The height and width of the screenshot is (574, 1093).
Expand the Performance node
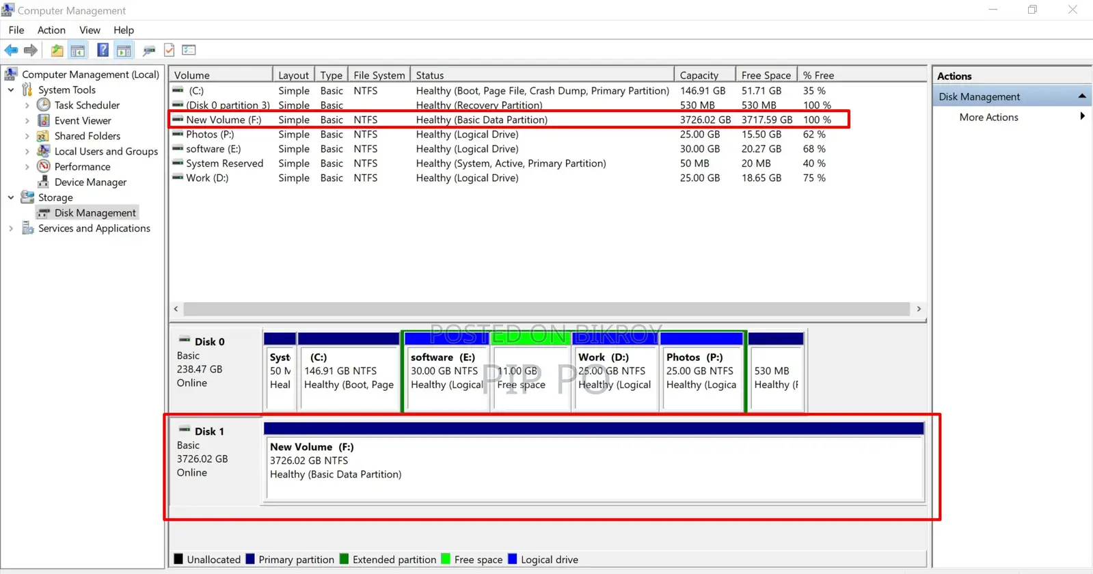(27, 167)
